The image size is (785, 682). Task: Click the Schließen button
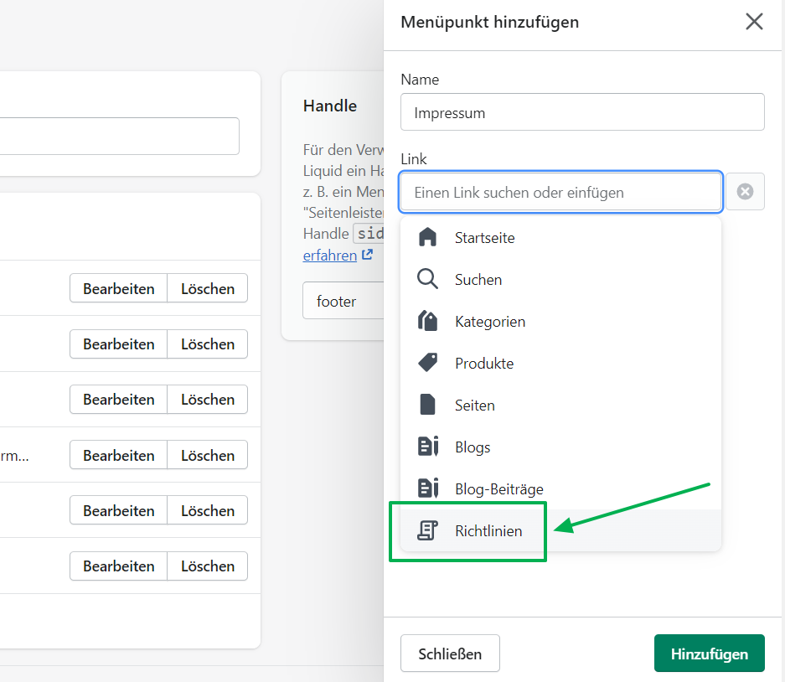coord(450,654)
